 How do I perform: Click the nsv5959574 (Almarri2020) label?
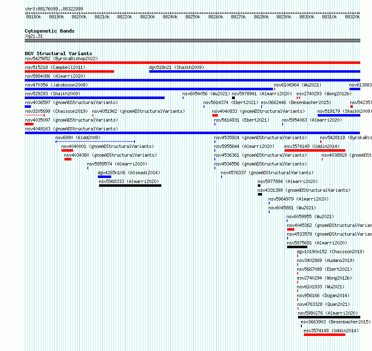click(x=117, y=164)
